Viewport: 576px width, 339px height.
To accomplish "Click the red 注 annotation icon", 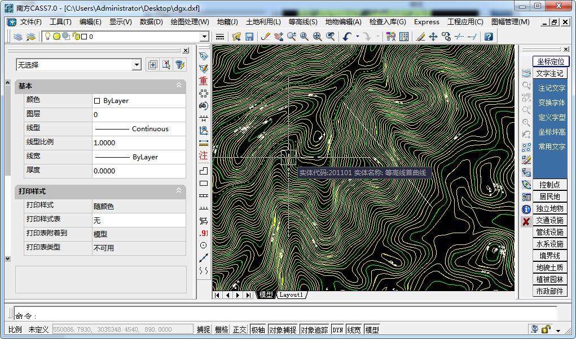I will (x=204, y=156).
